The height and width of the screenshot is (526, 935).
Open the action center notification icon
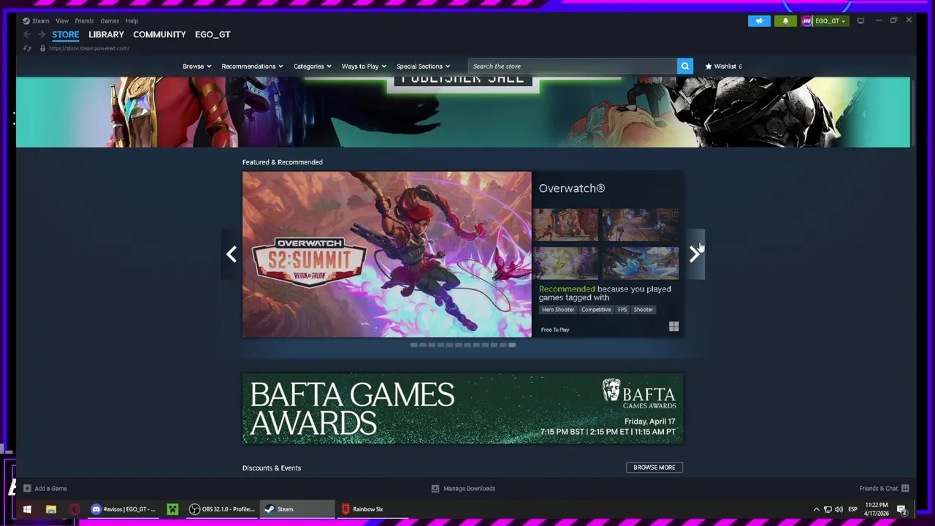tap(902, 509)
